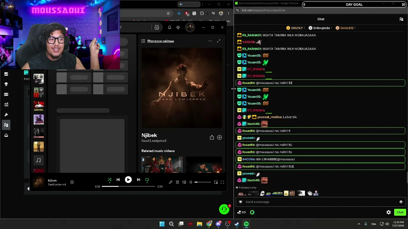
Task: Open more options for the Morocco calmma panel
Action: click(210, 41)
